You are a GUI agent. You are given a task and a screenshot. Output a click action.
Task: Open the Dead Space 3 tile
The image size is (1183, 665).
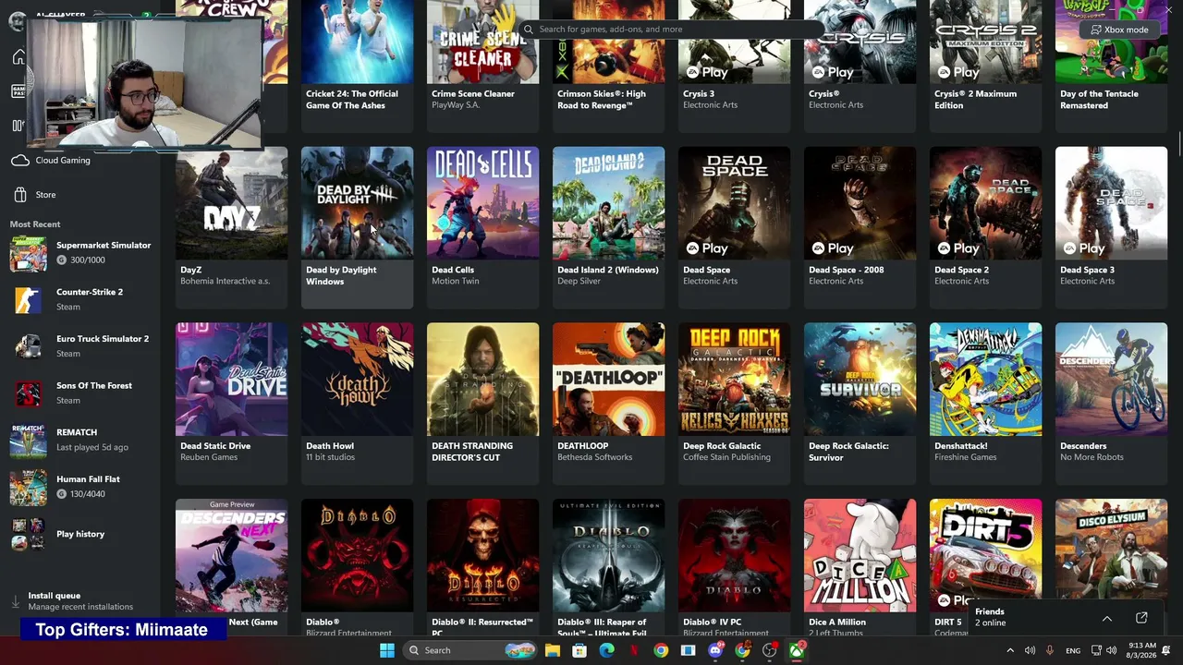1111,227
